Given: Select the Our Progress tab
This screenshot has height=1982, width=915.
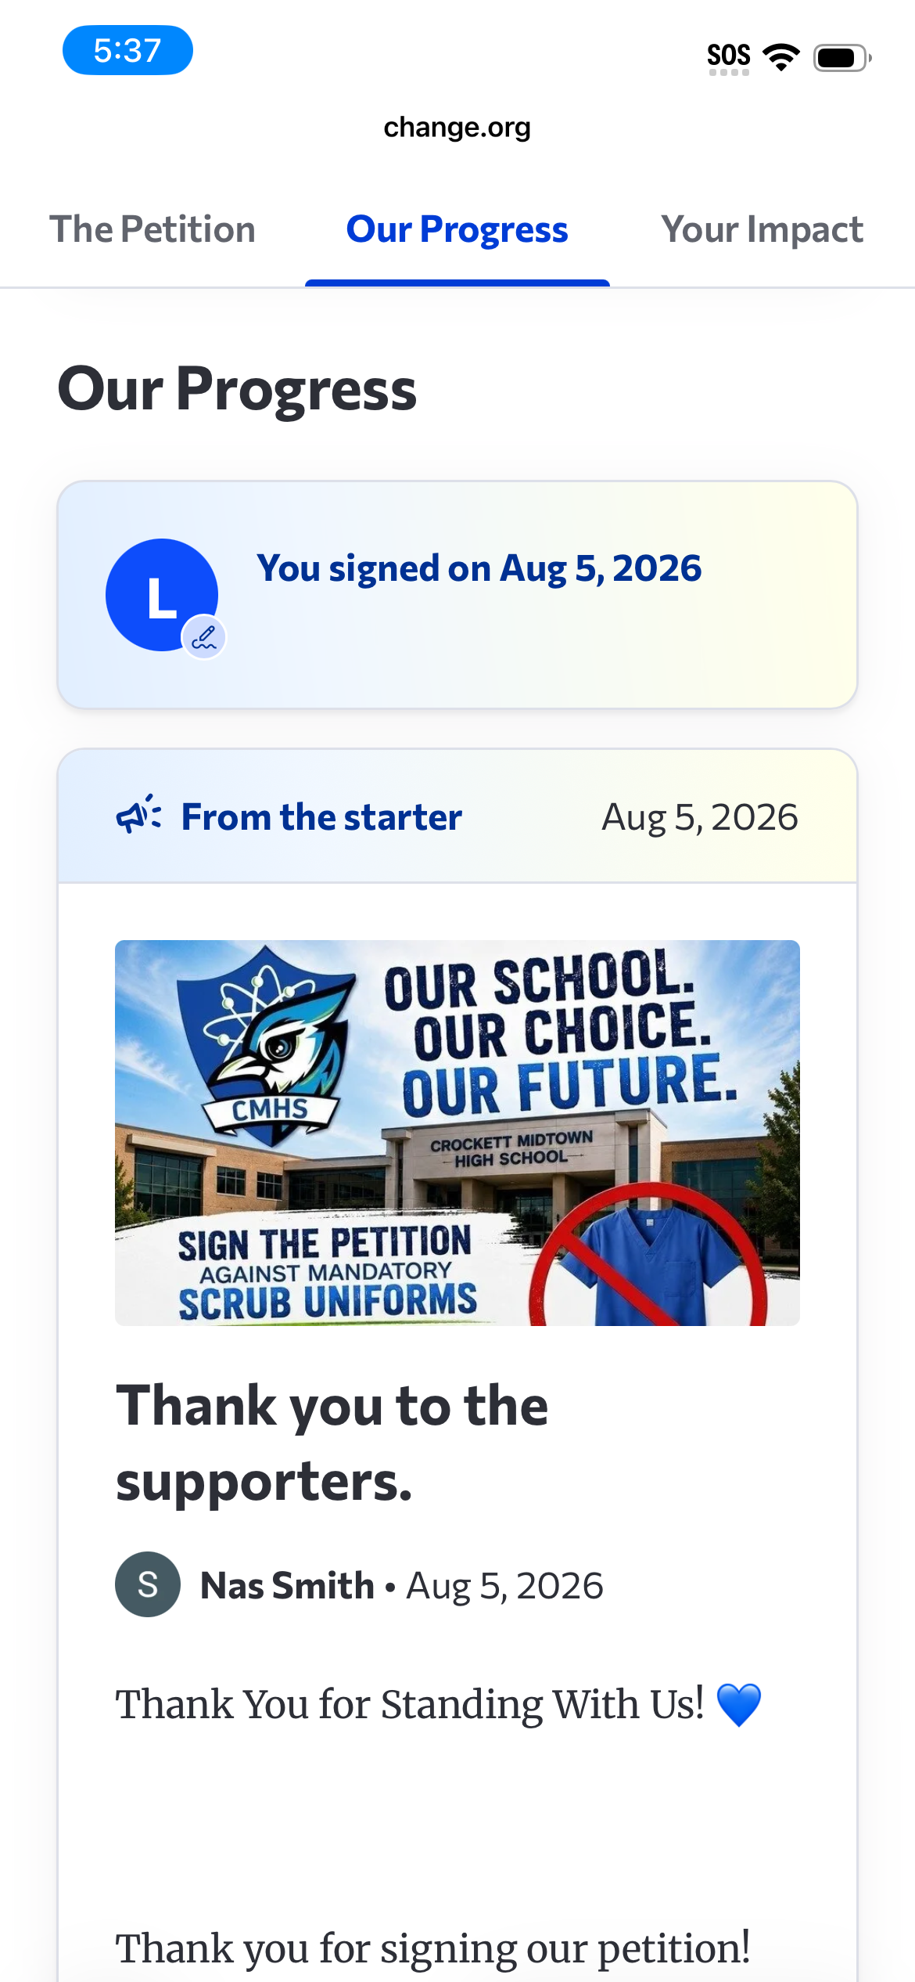Looking at the screenshot, I should click(457, 230).
